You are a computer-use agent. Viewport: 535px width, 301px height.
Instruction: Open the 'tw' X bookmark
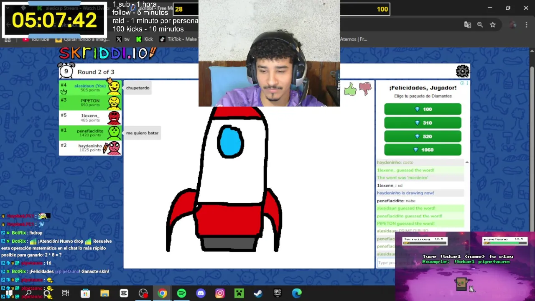click(x=122, y=39)
